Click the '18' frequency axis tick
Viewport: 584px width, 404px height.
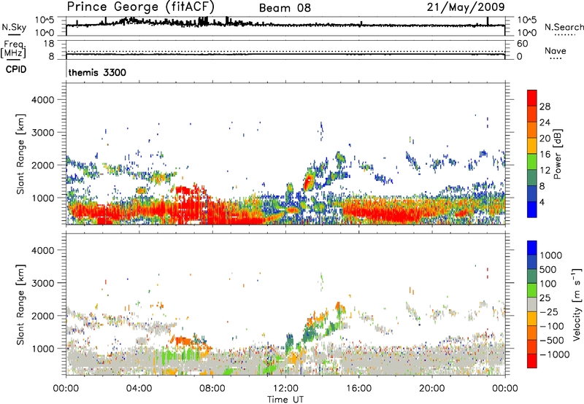click(x=49, y=44)
